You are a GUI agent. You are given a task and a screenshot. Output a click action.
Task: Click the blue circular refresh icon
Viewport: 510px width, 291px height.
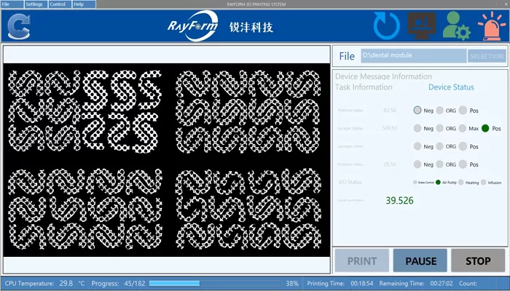pyautogui.click(x=387, y=26)
